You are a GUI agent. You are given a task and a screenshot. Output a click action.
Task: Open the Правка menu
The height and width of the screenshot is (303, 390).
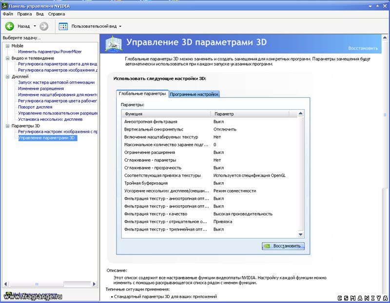pos(24,14)
